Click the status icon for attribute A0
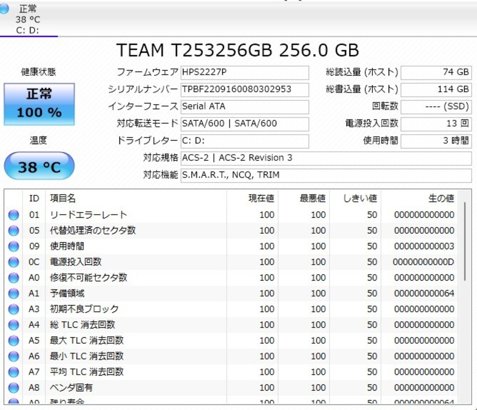The height and width of the screenshot is (410, 477). click(x=13, y=278)
